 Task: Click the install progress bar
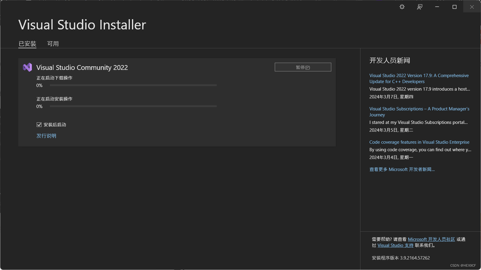point(133,106)
